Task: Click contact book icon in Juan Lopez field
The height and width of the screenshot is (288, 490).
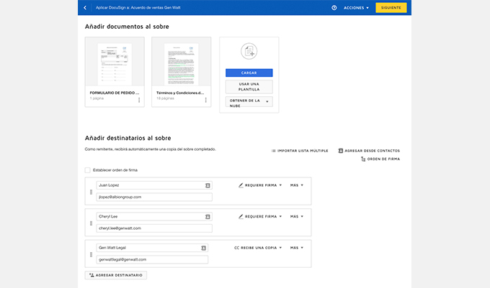Action: [208, 185]
